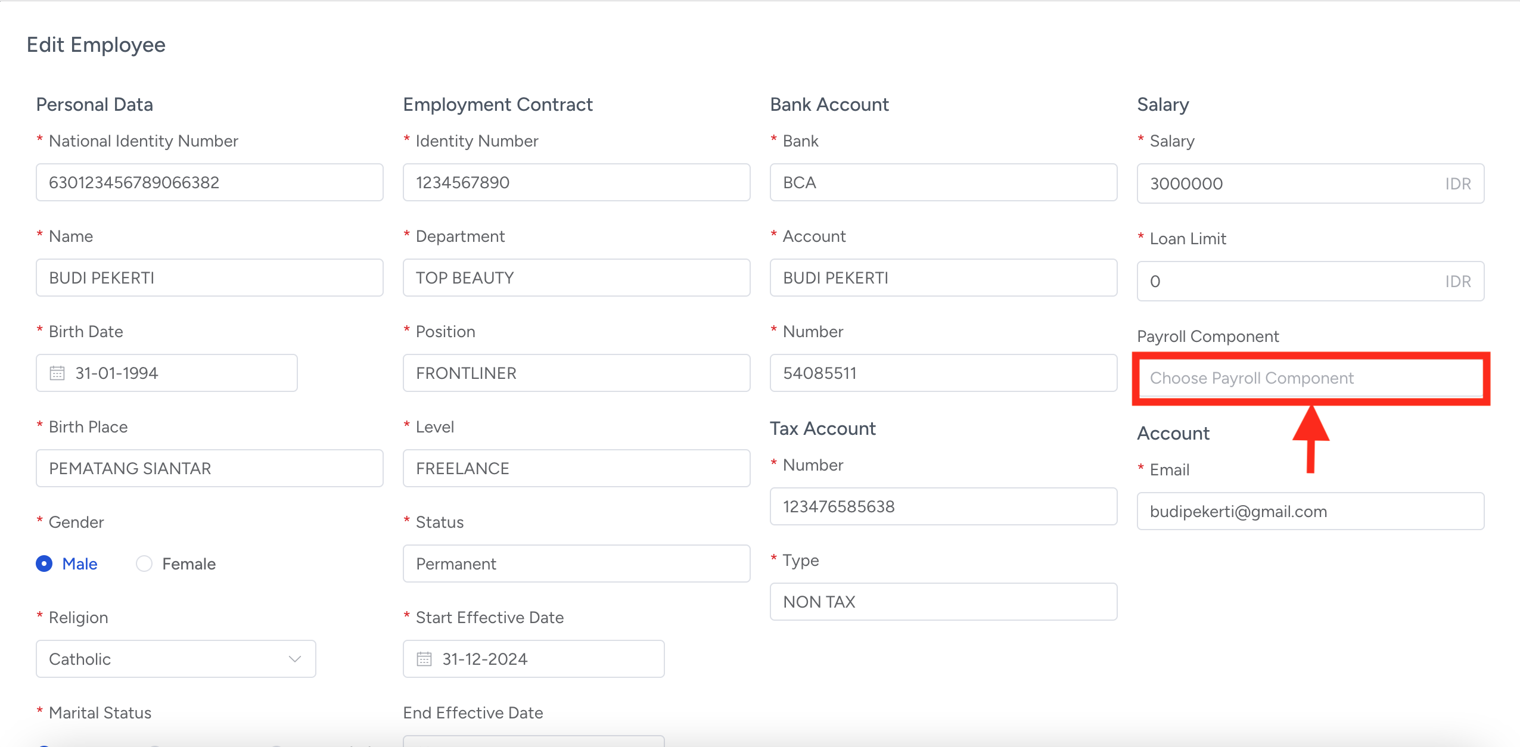Viewport: 1520px width, 747px height.
Task: Click the Birth Place input field
Action: [209, 468]
